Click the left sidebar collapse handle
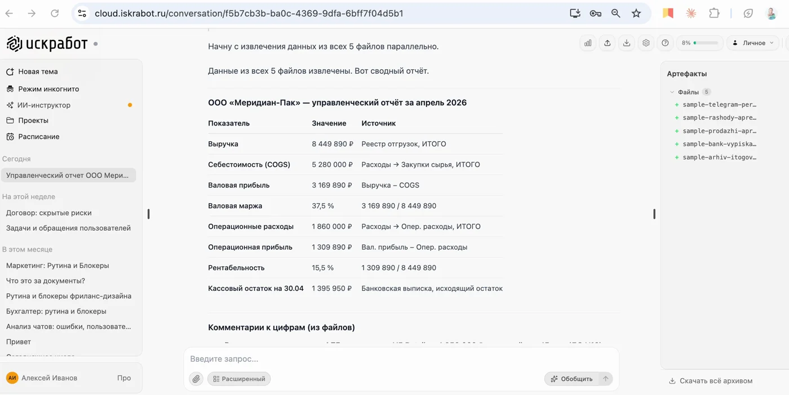The height and width of the screenshot is (395, 789). tap(148, 214)
